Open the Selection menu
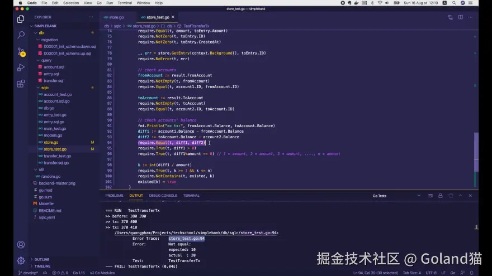 (71, 3)
